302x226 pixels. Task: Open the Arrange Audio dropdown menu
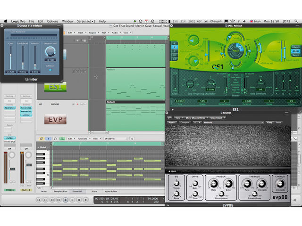[116, 33]
